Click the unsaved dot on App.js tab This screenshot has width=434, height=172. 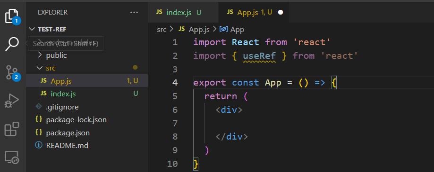click(281, 12)
